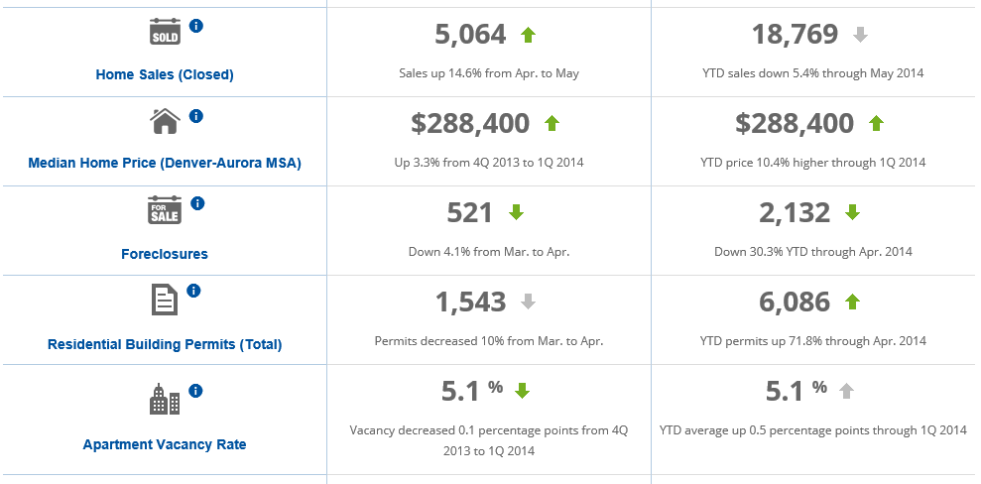The image size is (981, 484).
Task: Open info tooltip beside Apartment Vacancy icon
Action: click(195, 391)
